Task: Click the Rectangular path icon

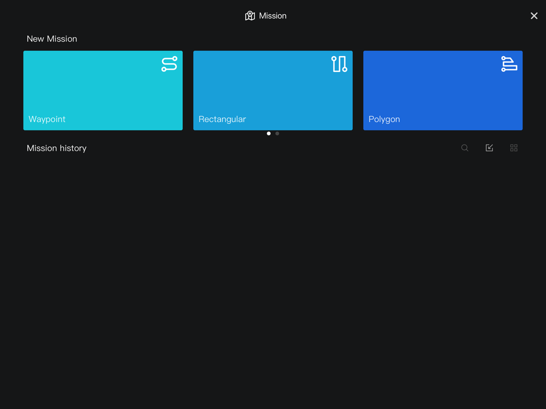Action: click(x=339, y=64)
